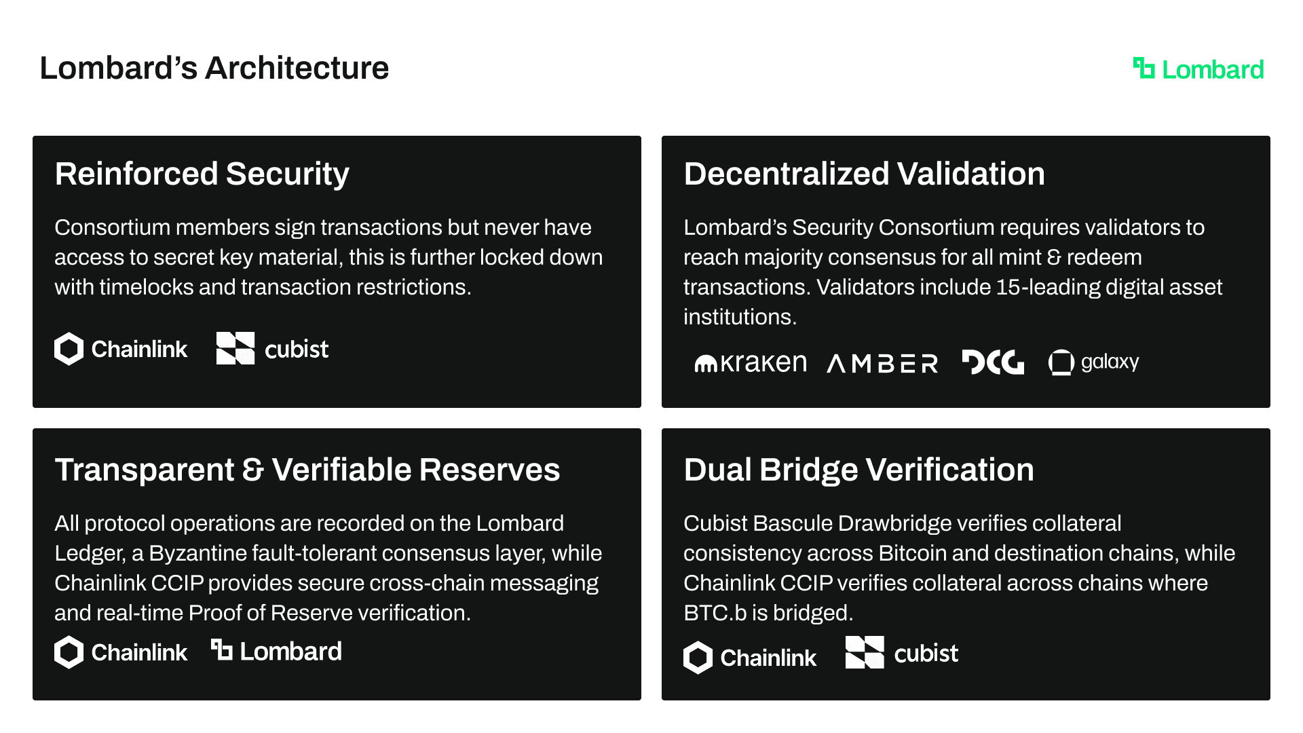Click the text about Cubist Bascule Drawbridge
This screenshot has width=1303, height=733.
coord(958,568)
